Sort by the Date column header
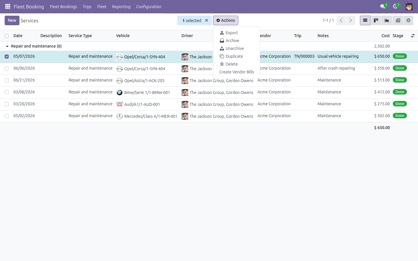Screen dimensions: 418x261 point(18,36)
